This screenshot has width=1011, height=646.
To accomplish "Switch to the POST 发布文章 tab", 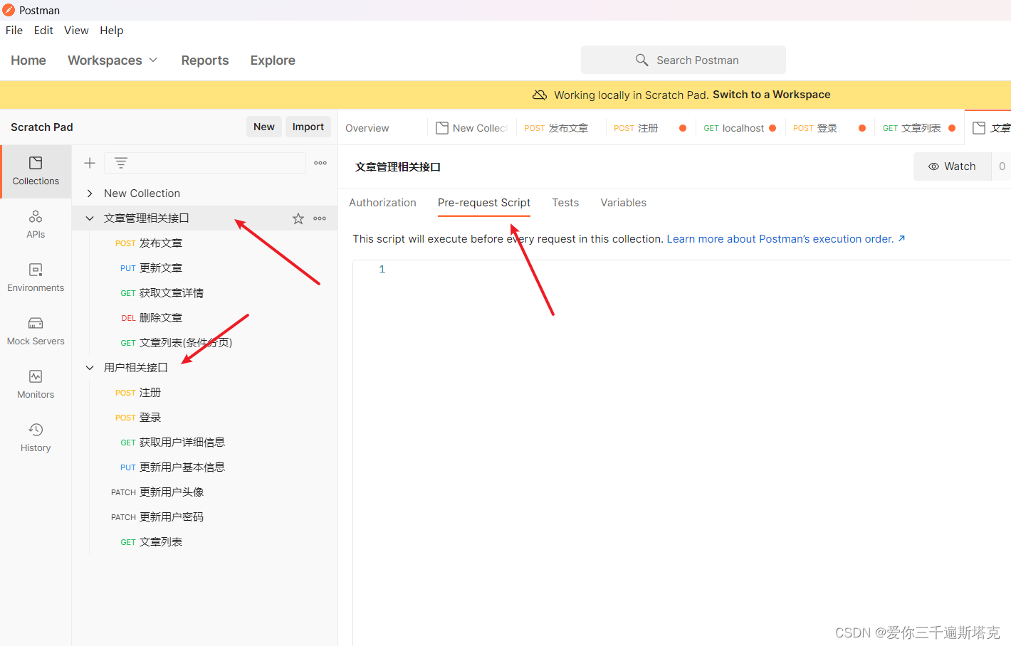I will 556,128.
